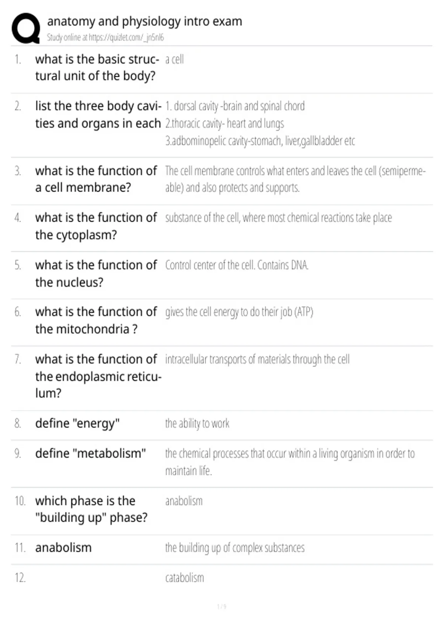Click the define "metabolism" term
This screenshot has width=443, height=627.
90,453
